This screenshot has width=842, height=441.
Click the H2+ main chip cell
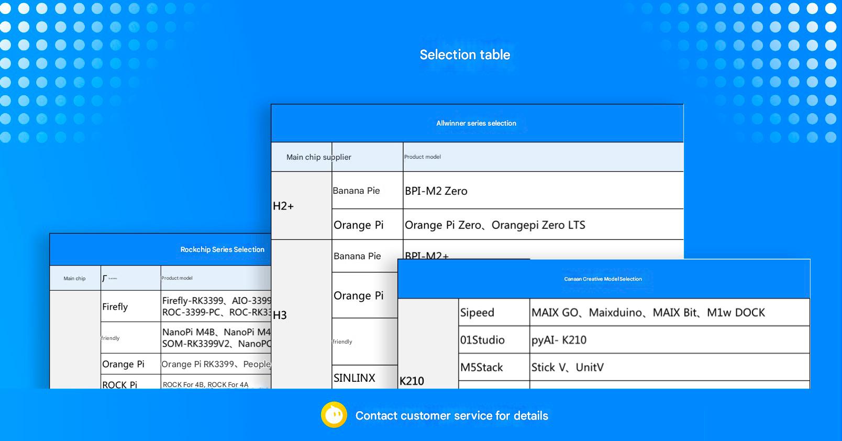(x=301, y=206)
